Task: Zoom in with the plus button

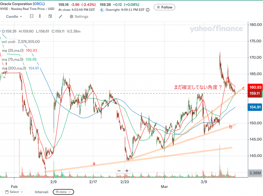Action: (127, 171)
